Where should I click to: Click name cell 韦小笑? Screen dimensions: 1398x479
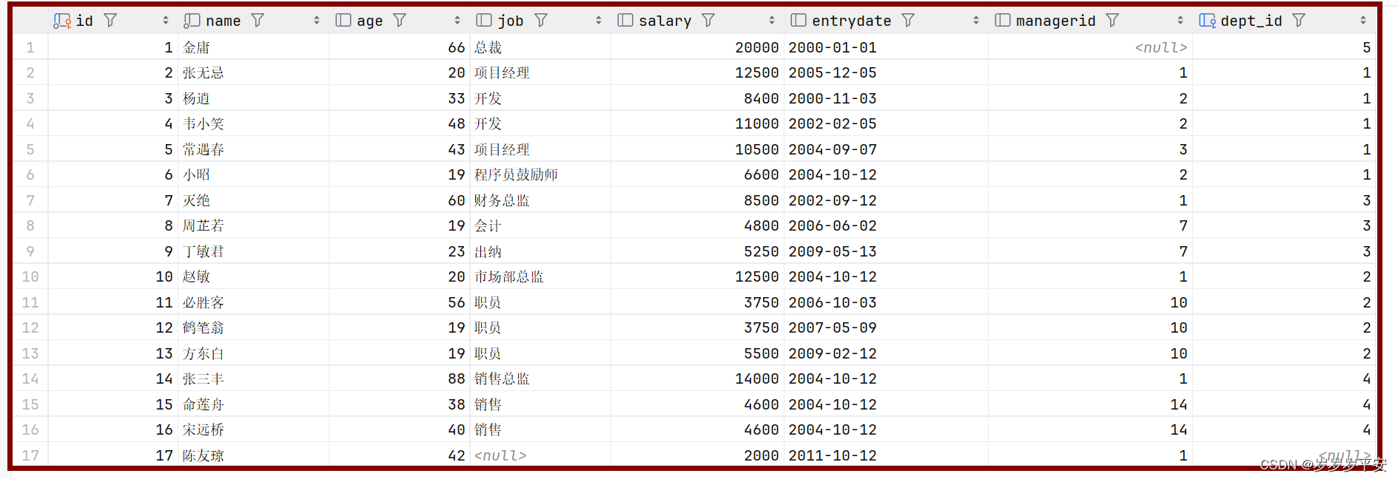pos(204,123)
